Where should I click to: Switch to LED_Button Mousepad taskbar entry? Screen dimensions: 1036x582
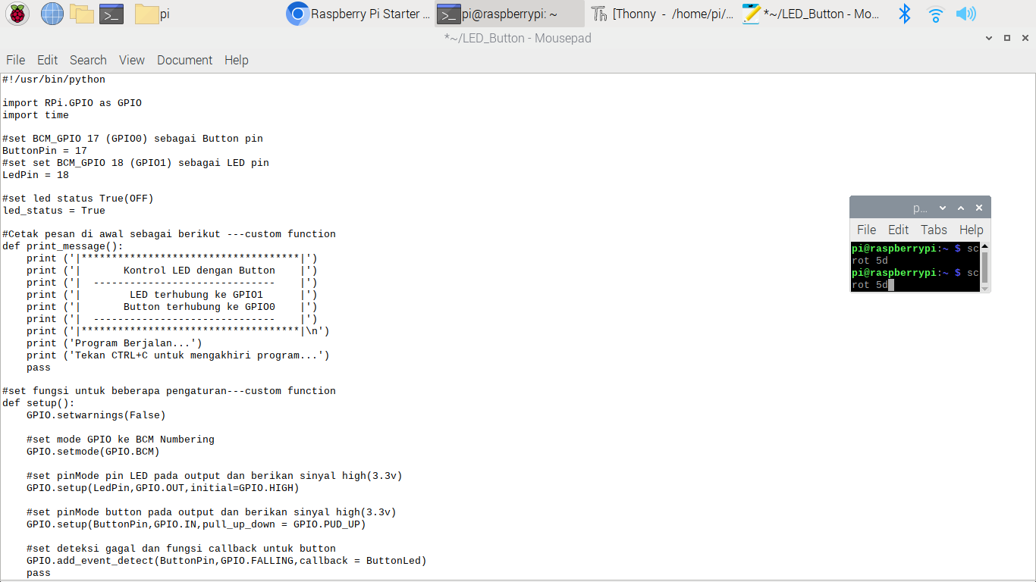click(x=812, y=14)
